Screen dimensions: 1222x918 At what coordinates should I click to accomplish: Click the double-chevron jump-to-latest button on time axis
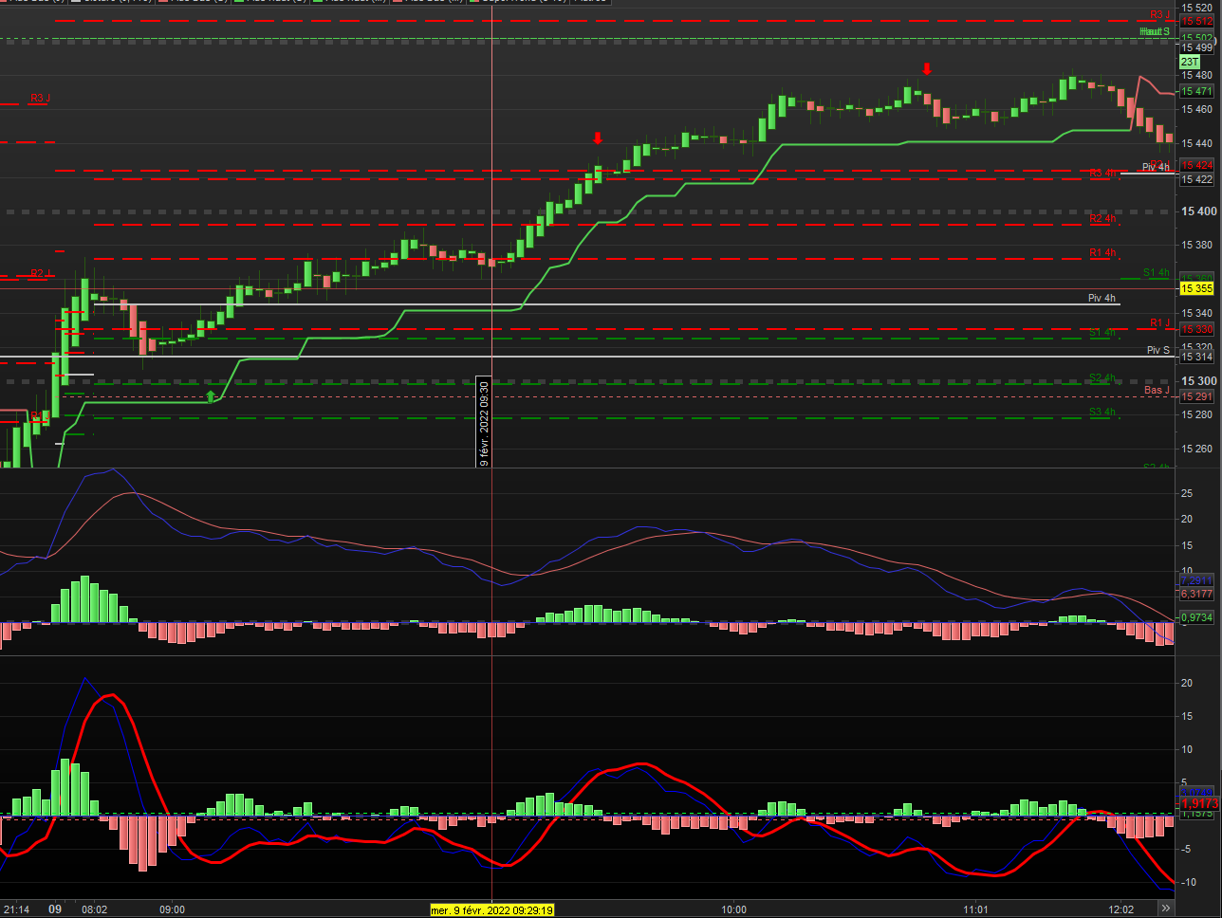(1167, 909)
